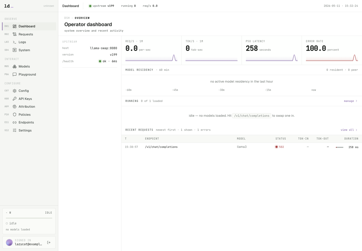The image size is (362, 251).
Task: Click the TOK-IN column header
Action: point(303,139)
